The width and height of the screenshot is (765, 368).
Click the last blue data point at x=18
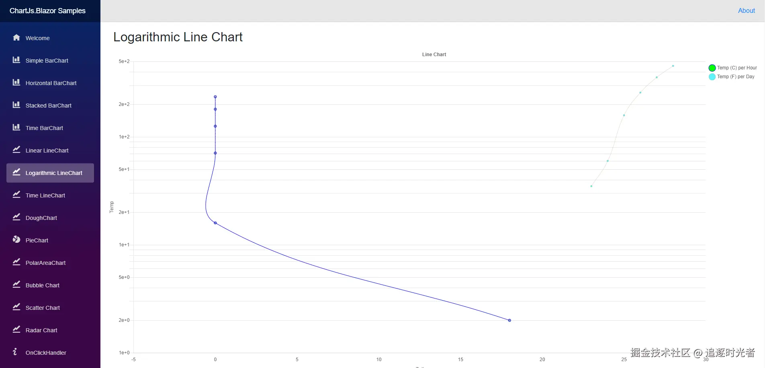pos(509,320)
